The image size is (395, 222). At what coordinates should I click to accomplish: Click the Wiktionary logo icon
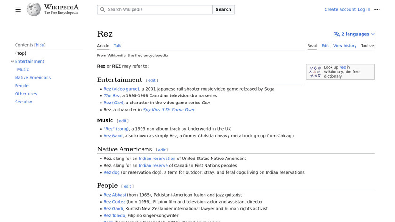316,72
